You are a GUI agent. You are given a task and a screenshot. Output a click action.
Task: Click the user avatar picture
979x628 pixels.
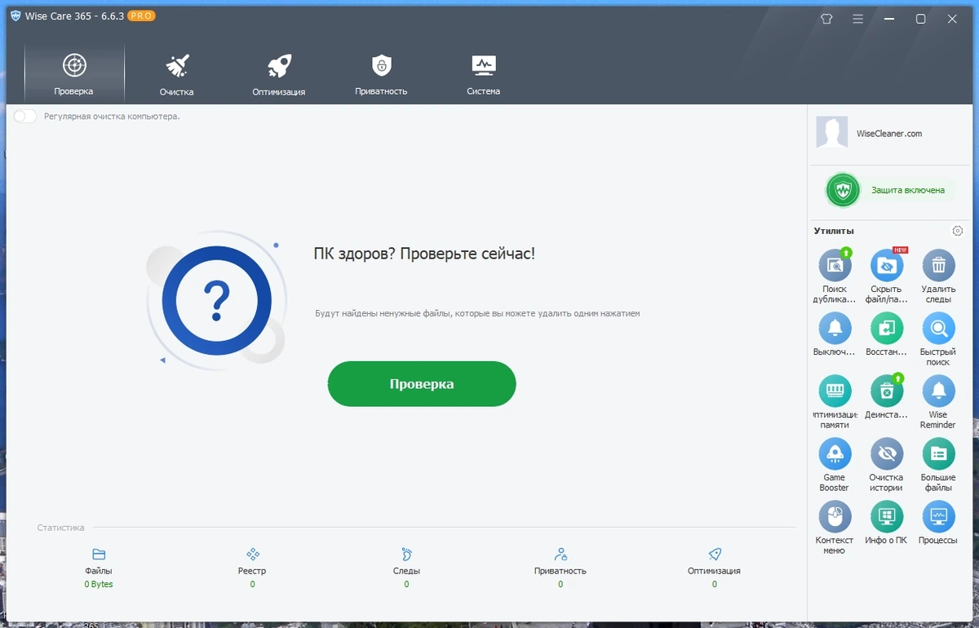click(x=832, y=132)
